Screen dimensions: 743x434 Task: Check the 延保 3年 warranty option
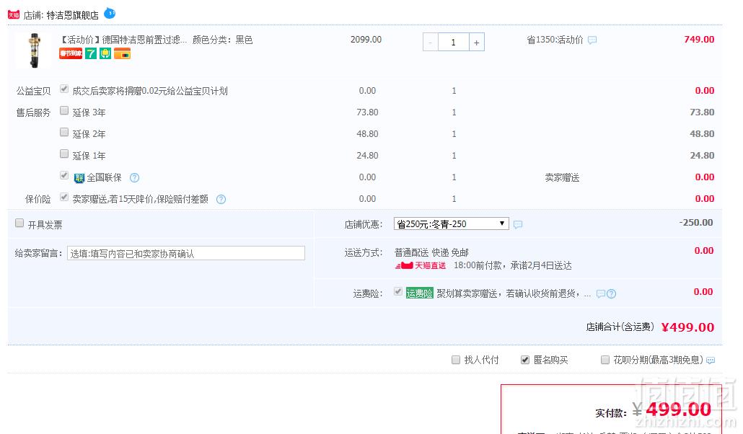pyautogui.click(x=64, y=111)
